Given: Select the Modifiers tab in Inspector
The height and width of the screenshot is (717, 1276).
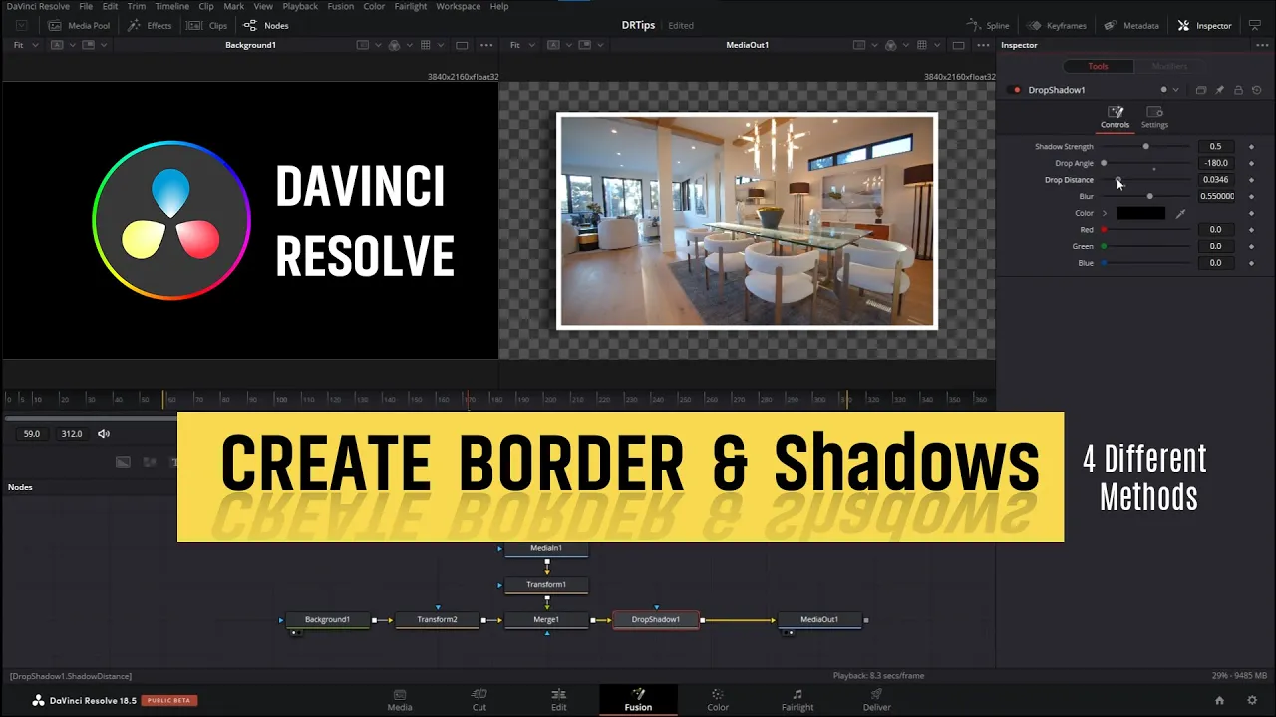Looking at the screenshot, I should click(1169, 66).
